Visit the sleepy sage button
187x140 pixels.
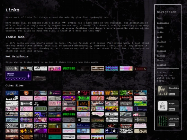(x=12, y=109)
